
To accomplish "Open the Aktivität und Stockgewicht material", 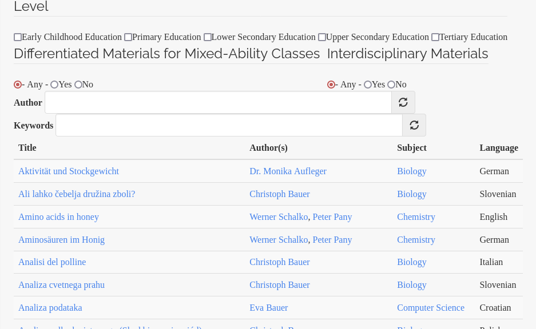I will pyautogui.click(x=69, y=171).
